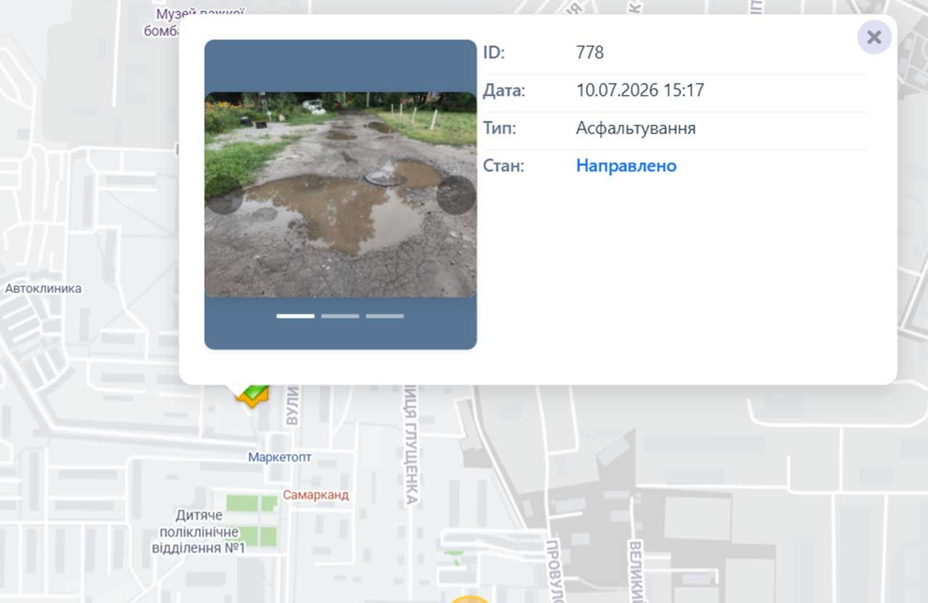This screenshot has width=928, height=603.
Task: Show the next pothole photo
Action: pyautogui.click(x=457, y=194)
